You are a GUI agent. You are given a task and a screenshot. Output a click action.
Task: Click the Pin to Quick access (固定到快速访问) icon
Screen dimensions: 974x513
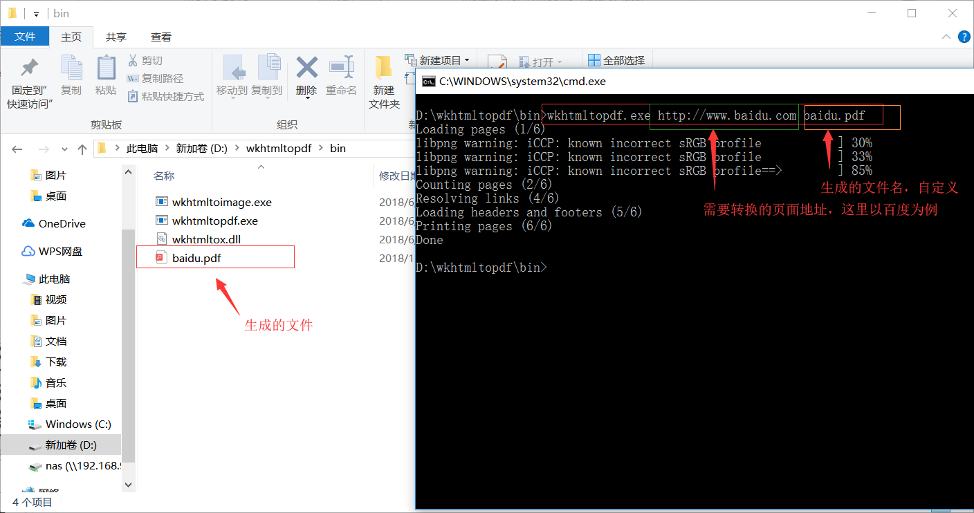tap(29, 68)
